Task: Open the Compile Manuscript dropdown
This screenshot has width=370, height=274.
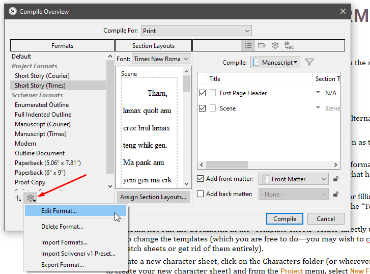Action: point(275,62)
